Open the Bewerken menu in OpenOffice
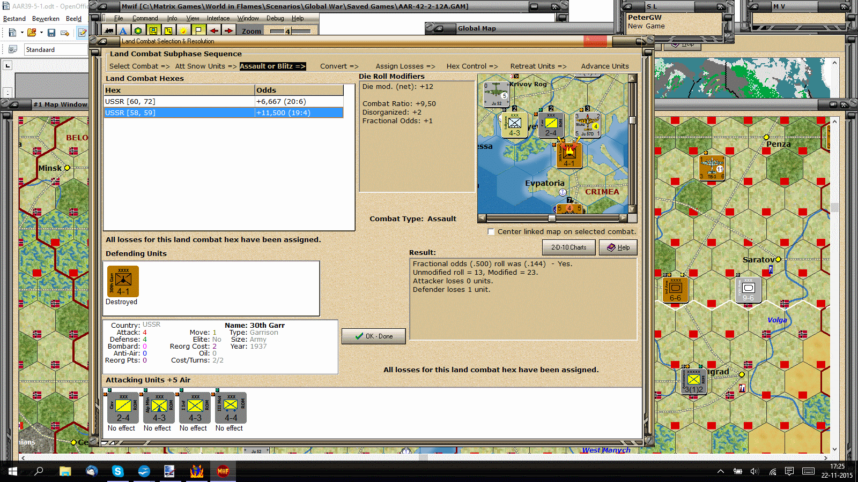858x482 pixels. [46, 19]
